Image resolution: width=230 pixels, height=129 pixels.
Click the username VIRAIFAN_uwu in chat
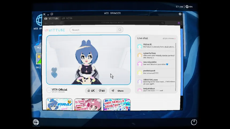tap(150, 80)
